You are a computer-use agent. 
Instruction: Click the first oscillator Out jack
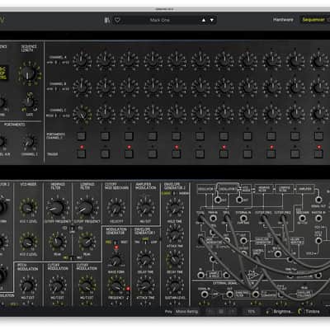tap(218, 200)
